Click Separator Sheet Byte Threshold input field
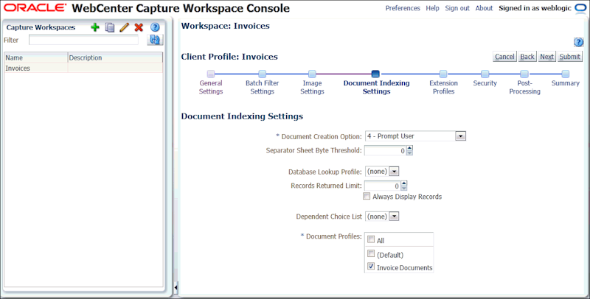 tap(386, 151)
